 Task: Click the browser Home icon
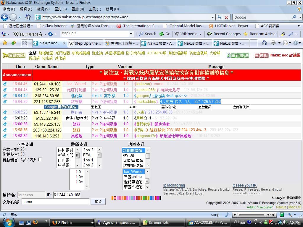pyautogui.click(x=28, y=17)
